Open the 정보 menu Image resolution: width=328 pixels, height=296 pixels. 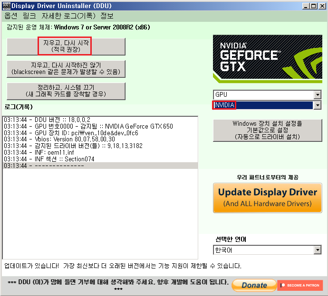click(x=107, y=16)
